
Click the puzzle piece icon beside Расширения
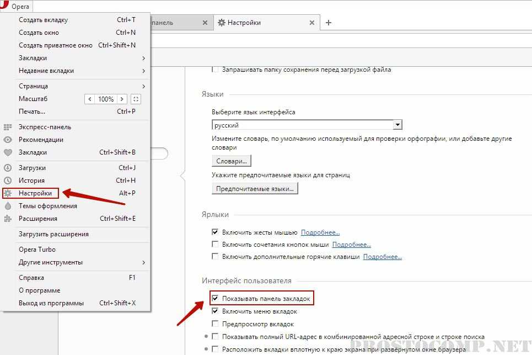[8, 219]
